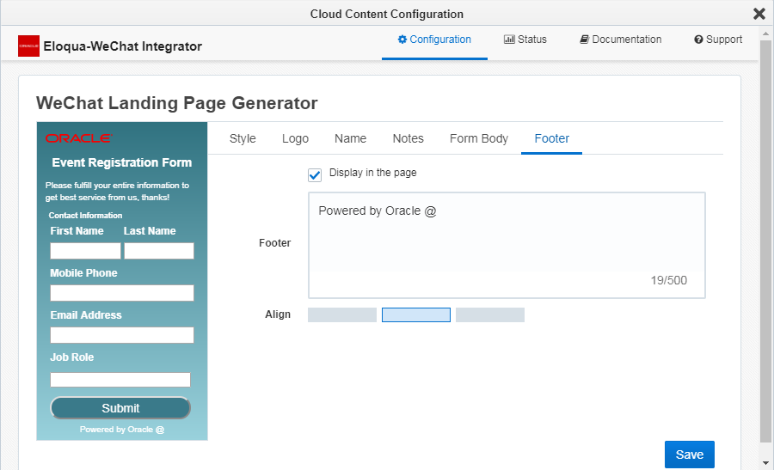Switch to the Name tab
The width and height of the screenshot is (774, 470).
coord(351,138)
